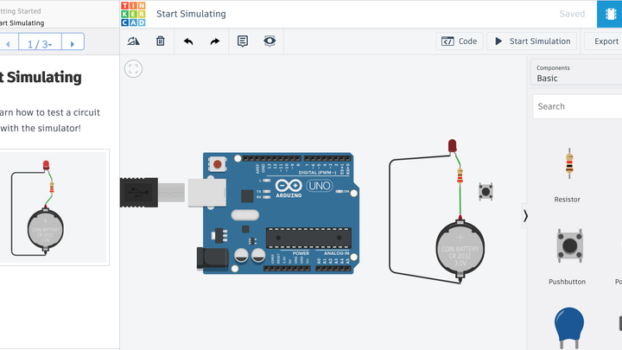Redo the last action
This screenshot has height=350, width=622.
(214, 41)
